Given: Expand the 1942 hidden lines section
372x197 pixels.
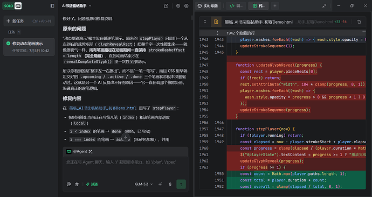Looking at the screenshot, I should (217, 33).
